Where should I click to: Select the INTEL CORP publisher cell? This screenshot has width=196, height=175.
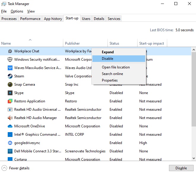(x=74, y=135)
